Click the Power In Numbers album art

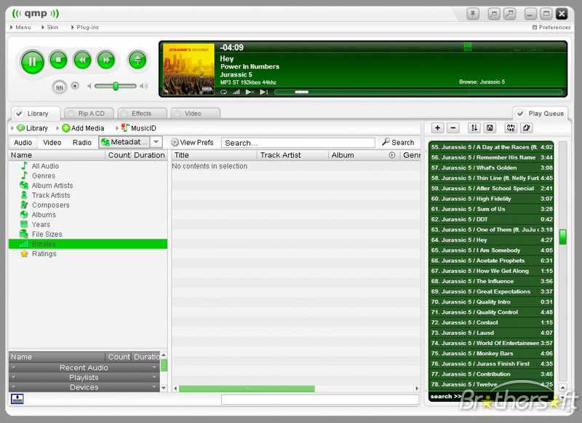pyautogui.click(x=188, y=69)
